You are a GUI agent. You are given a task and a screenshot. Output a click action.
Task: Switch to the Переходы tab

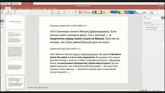click(20, 8)
